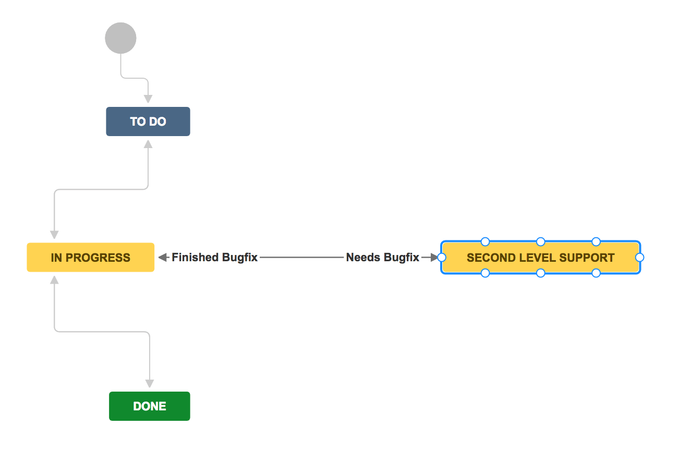Click top-middle connector handle on Second Level Support
The height and width of the screenshot is (462, 679).
(541, 241)
